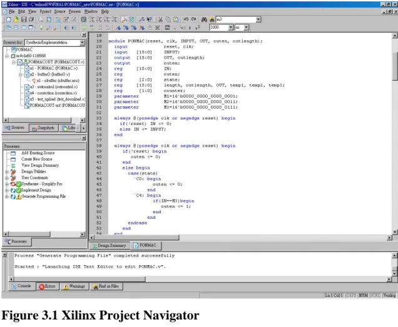Viewport: 398px width, 327px height.
Task: Click the red clear bookmarks flag icon
Action: tap(142, 28)
